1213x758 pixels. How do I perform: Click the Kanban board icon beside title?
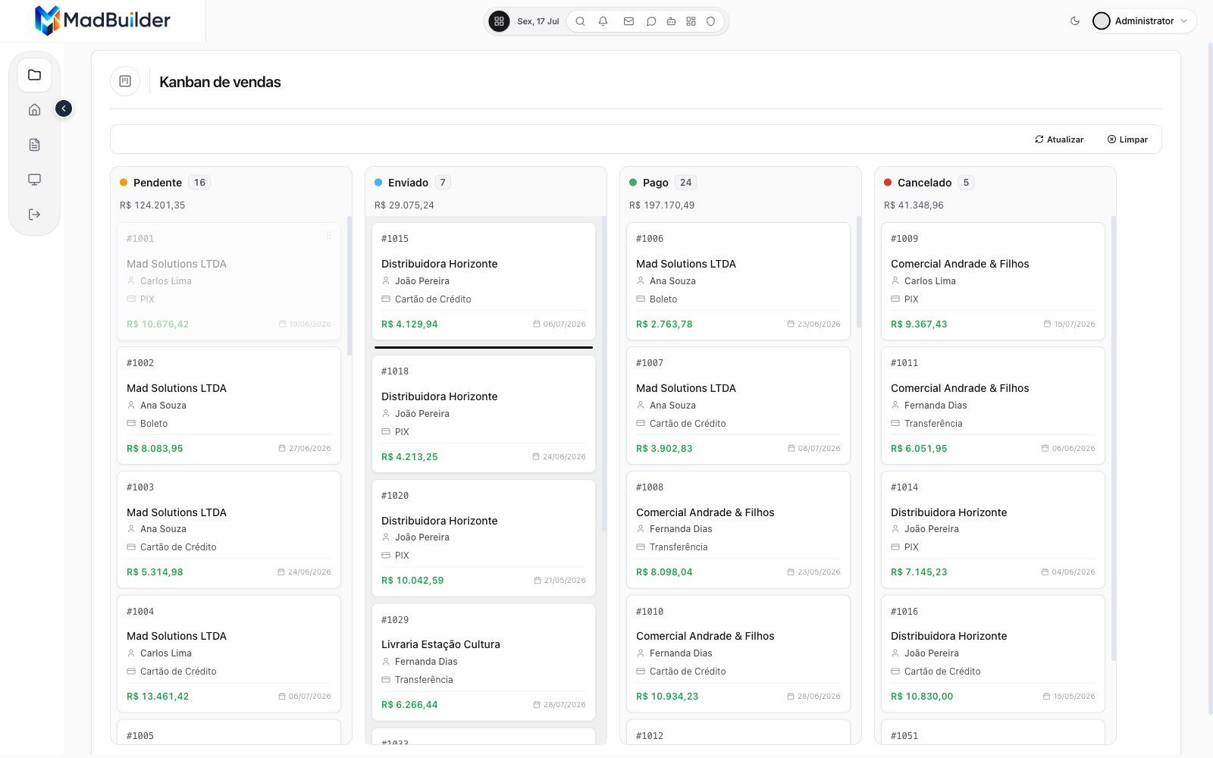point(125,82)
